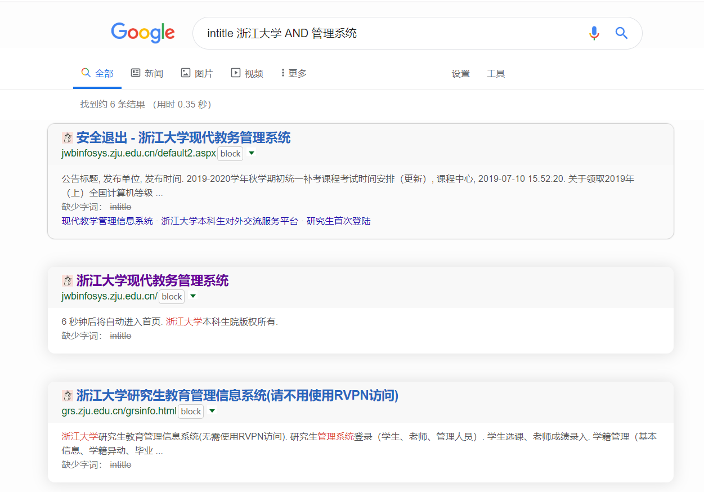Select the 全部 tab
This screenshot has width=704, height=492.
coord(97,74)
